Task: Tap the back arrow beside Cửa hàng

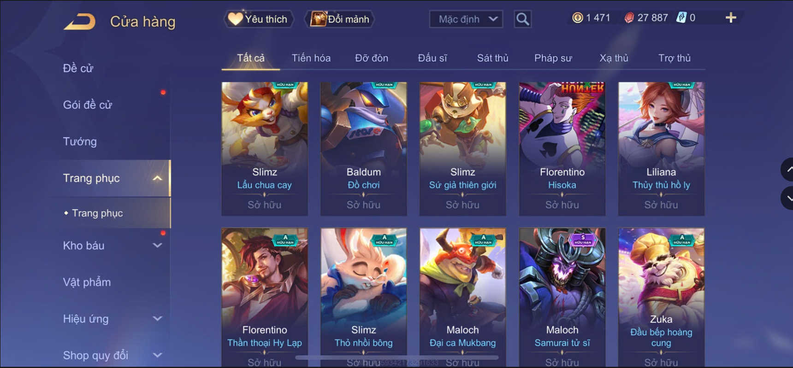Action: [x=79, y=22]
